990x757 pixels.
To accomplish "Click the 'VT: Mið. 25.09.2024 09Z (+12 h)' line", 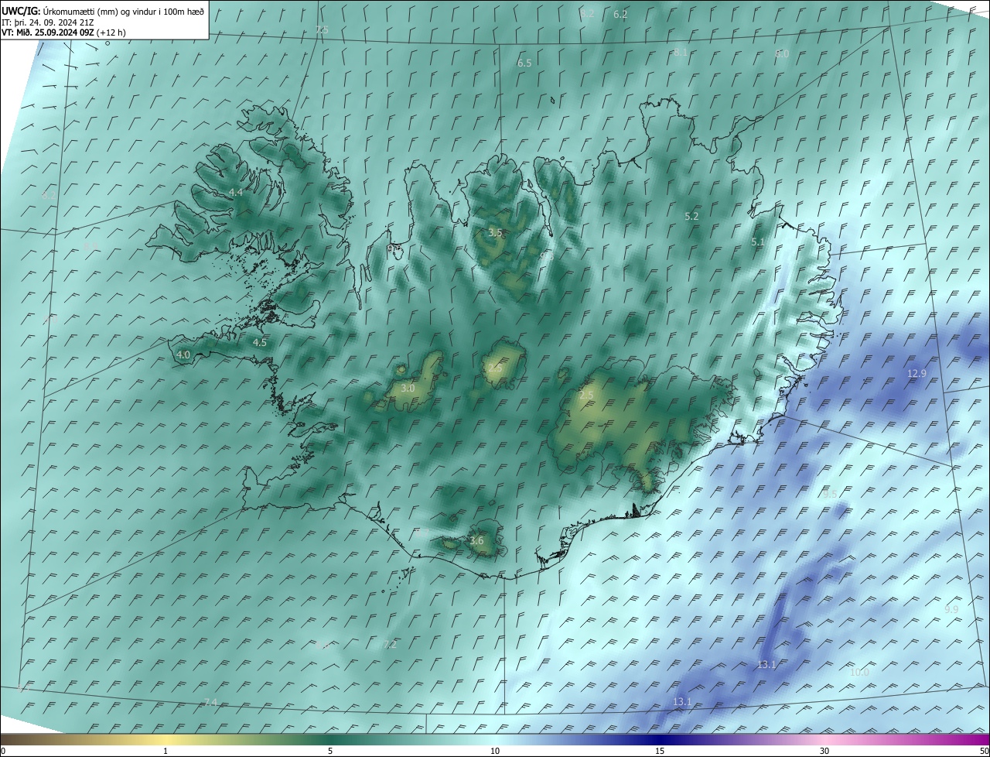I will point(63,33).
